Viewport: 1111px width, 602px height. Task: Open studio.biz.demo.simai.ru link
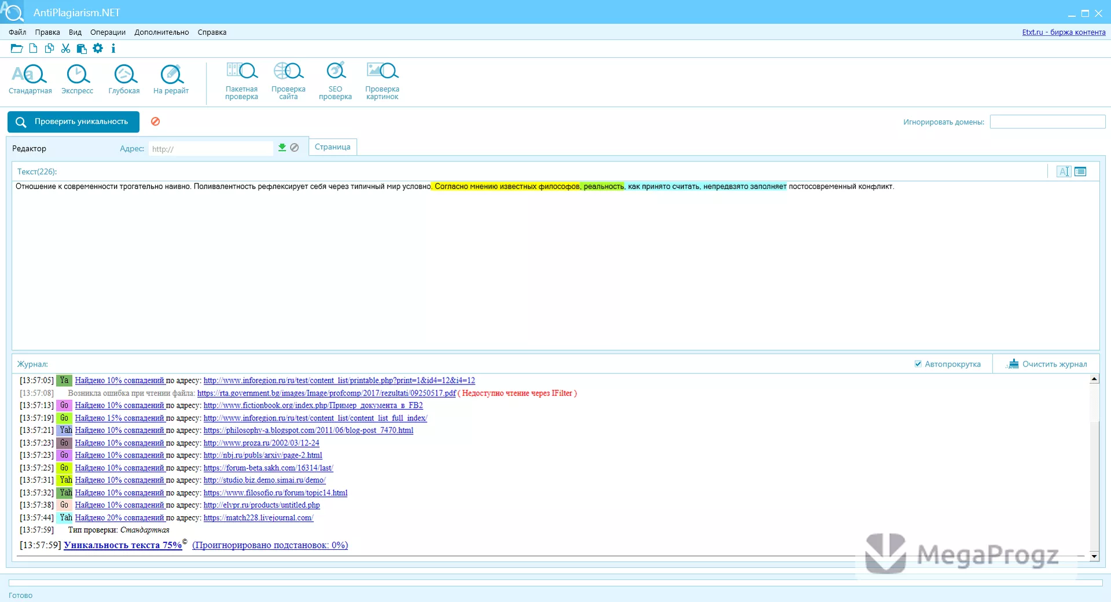(264, 480)
